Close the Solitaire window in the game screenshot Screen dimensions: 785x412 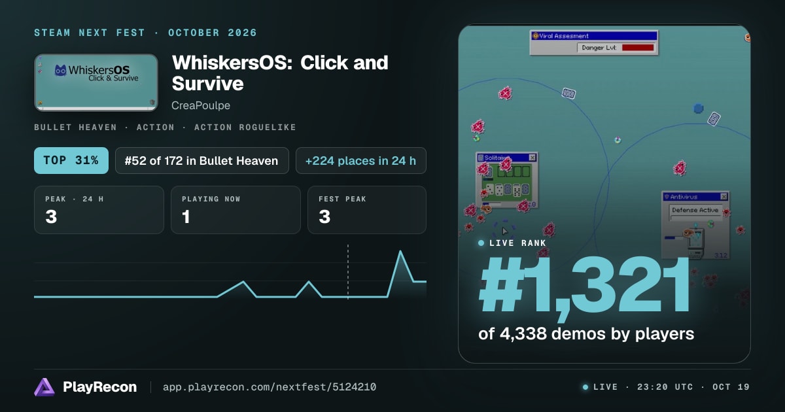click(532, 158)
